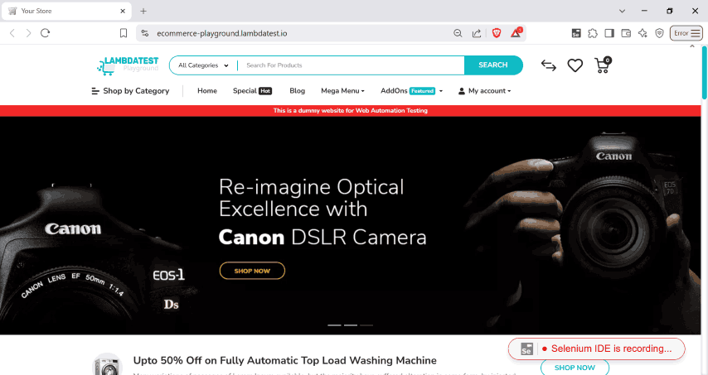Open Shop by Category menu
The width and height of the screenshot is (708, 375).
pos(130,91)
